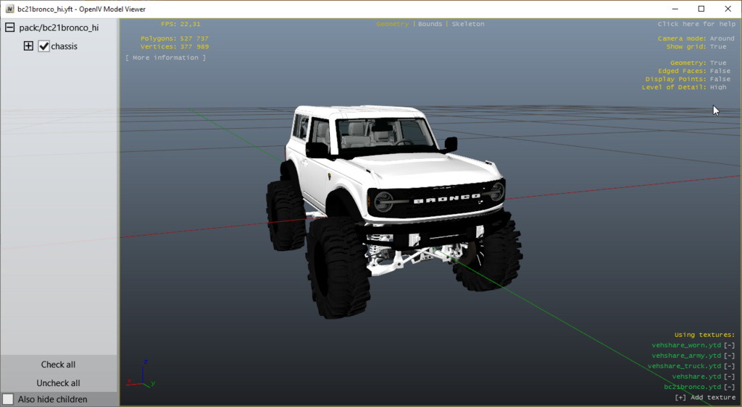Image resolution: width=742 pixels, height=407 pixels.
Task: Remove vehshare.ytd texture with [-]
Action: [729, 377]
